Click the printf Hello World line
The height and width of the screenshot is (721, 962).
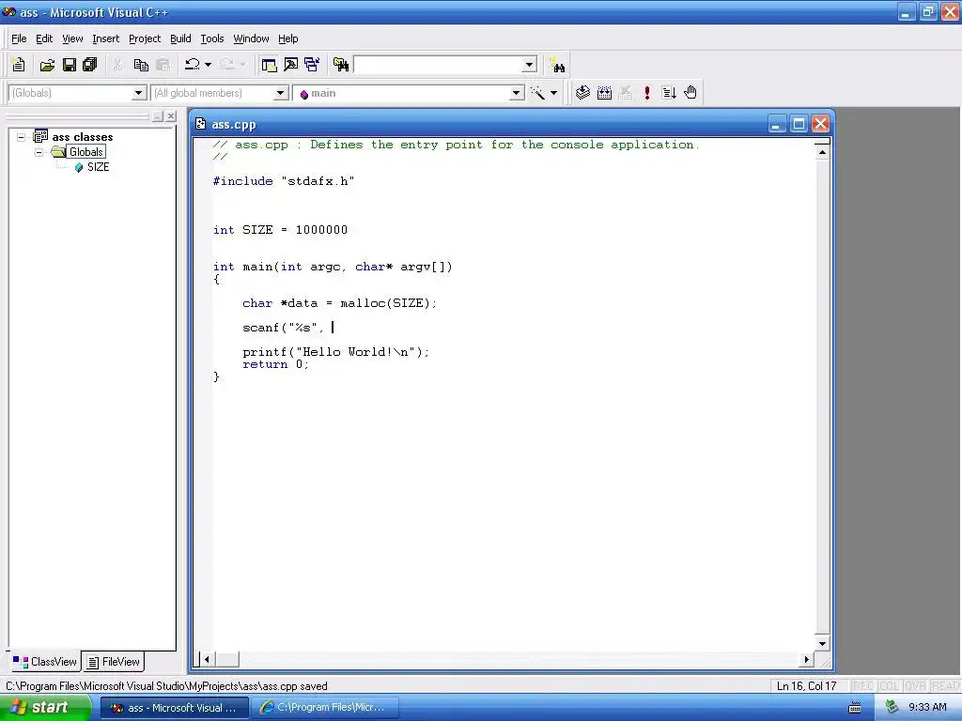pos(336,352)
